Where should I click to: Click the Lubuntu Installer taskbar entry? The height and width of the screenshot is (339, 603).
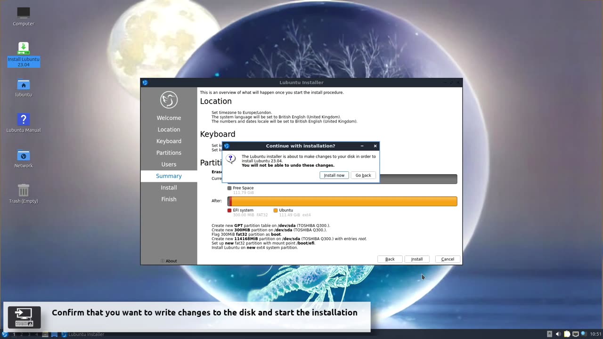pos(83,334)
